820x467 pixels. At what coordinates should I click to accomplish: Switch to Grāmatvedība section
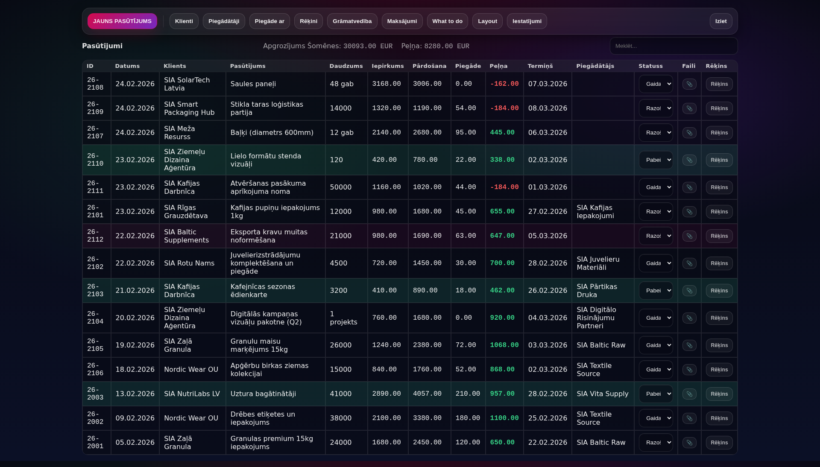[x=352, y=21]
